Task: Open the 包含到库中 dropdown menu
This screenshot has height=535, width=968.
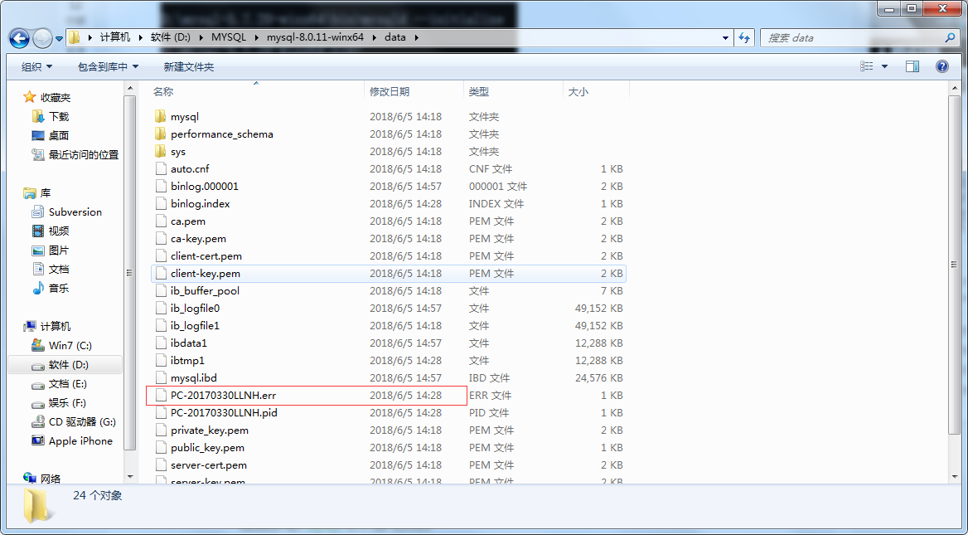Action: (x=108, y=66)
